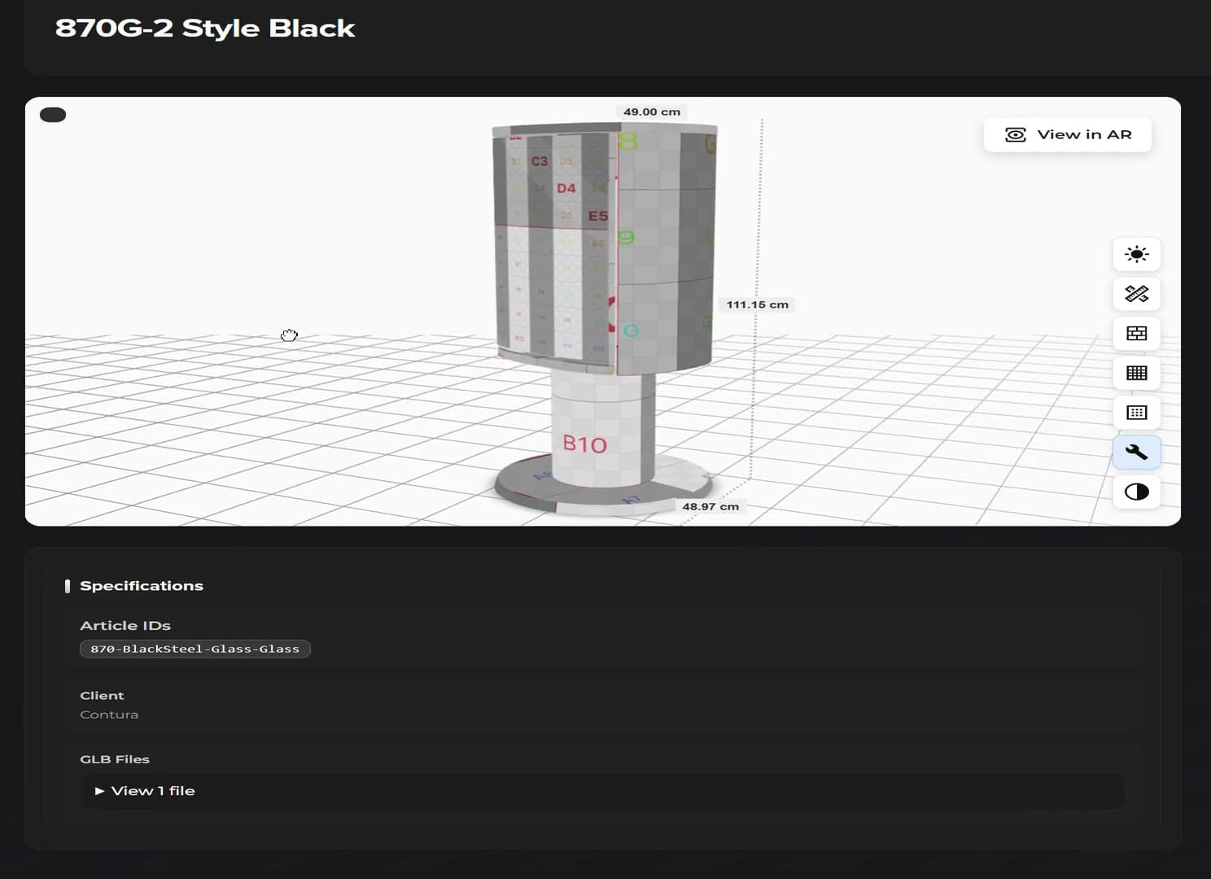Click the highlighted wrench tool icon
This screenshot has width=1211, height=879.
[x=1136, y=452]
